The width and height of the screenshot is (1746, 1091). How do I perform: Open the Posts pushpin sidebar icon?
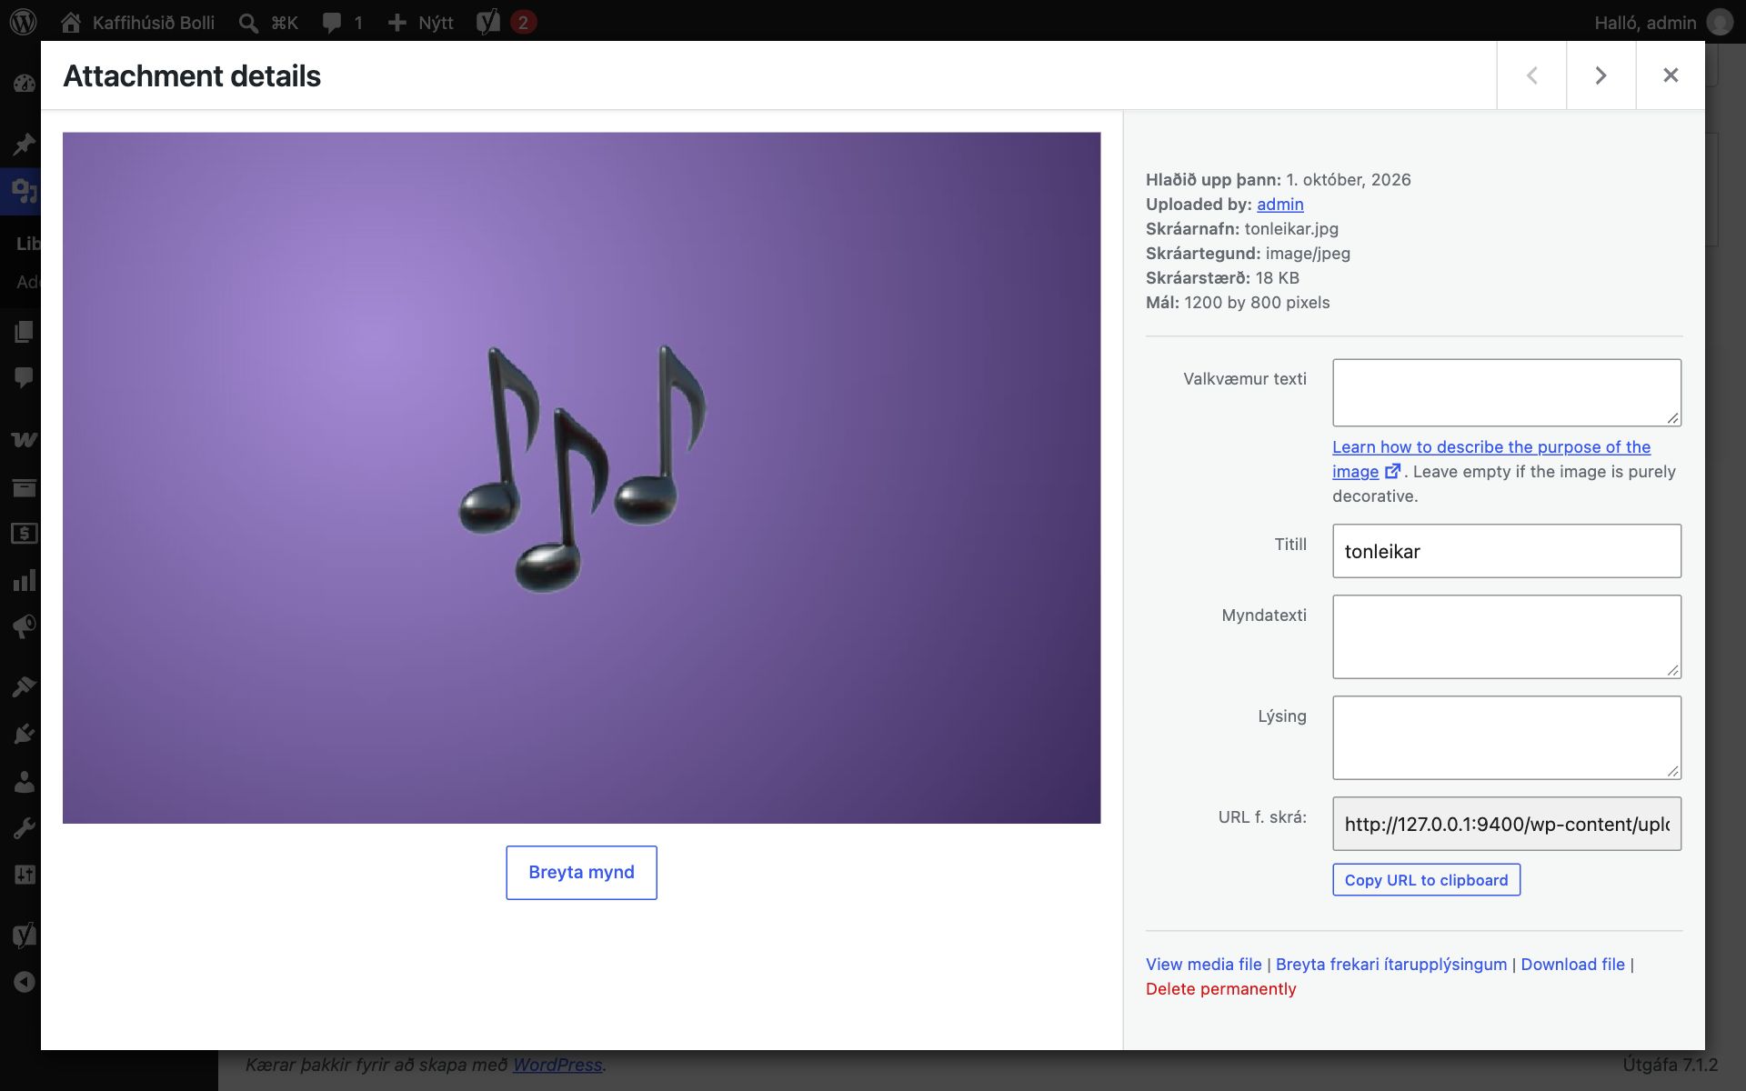click(24, 144)
